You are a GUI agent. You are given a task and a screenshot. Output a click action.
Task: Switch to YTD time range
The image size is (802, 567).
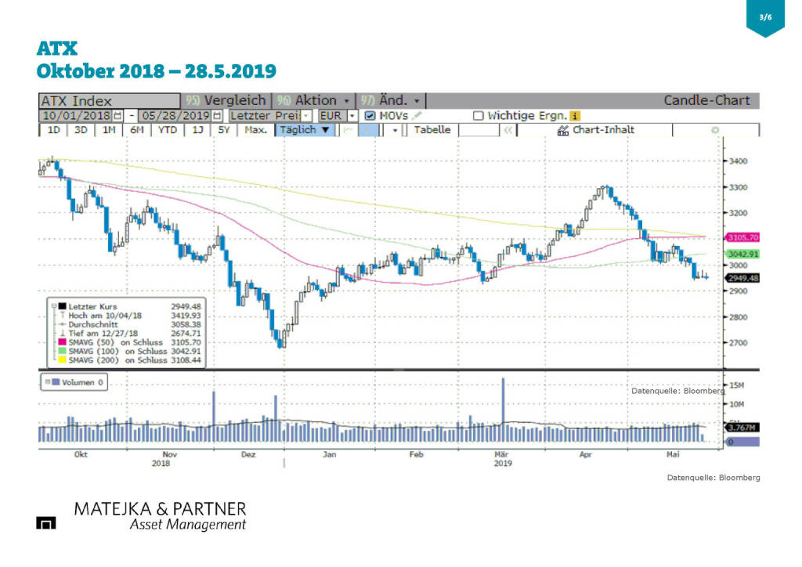coord(167,130)
